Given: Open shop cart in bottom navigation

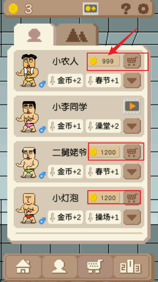Looking at the screenshot, I should pyautogui.click(x=95, y=267).
